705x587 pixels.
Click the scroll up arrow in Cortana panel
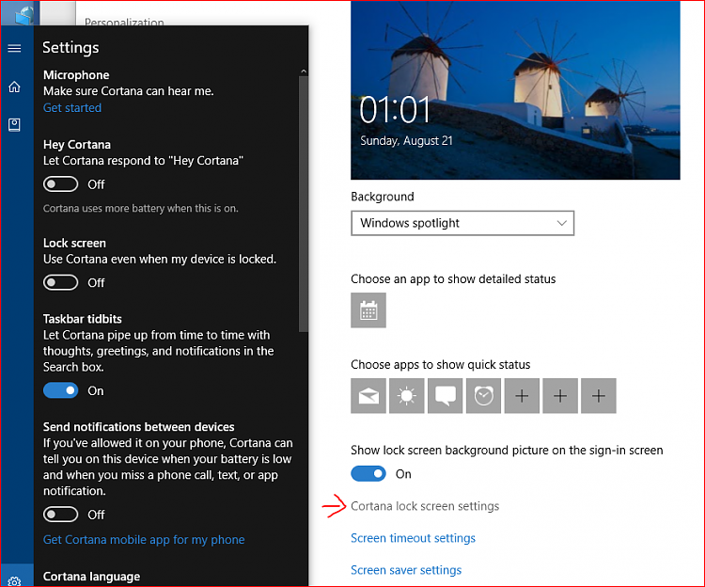click(304, 71)
